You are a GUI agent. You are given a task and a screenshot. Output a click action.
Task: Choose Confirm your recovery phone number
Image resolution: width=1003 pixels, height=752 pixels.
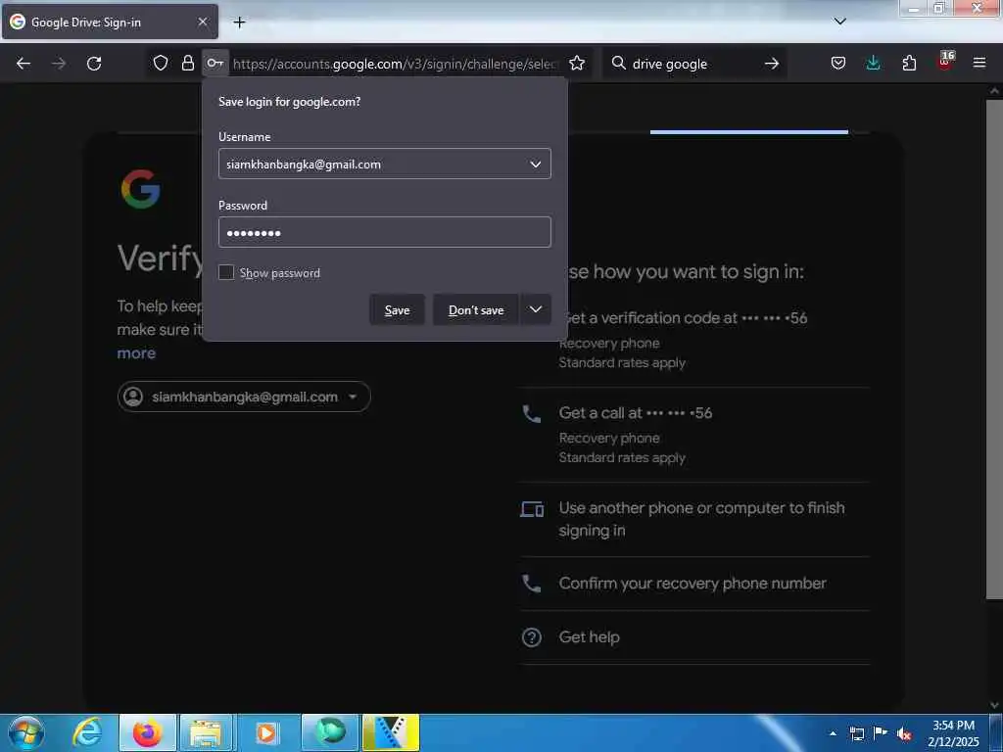pos(694,584)
